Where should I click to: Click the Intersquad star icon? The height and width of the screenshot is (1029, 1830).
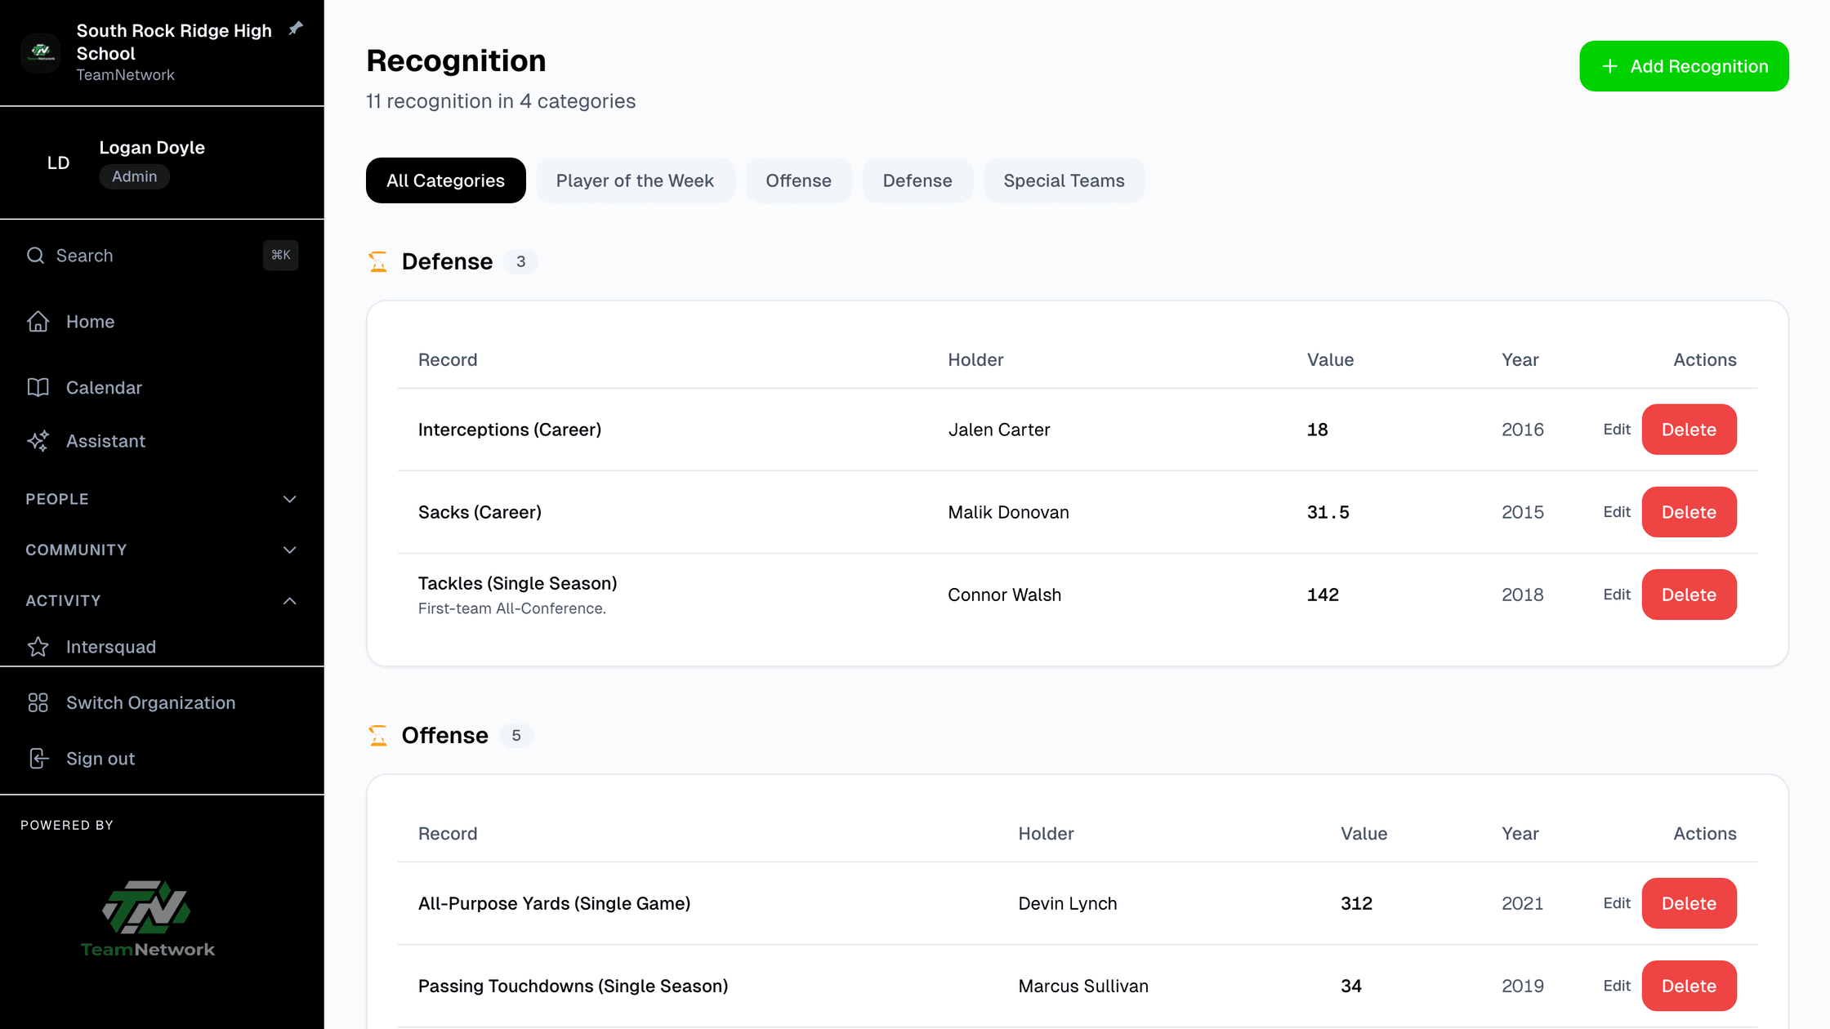(38, 647)
